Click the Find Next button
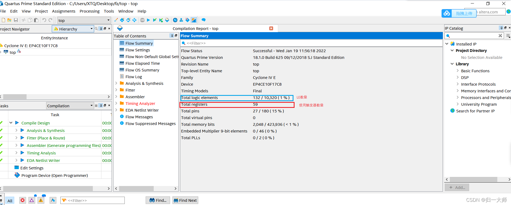This screenshot has height=205, width=511. click(x=185, y=200)
